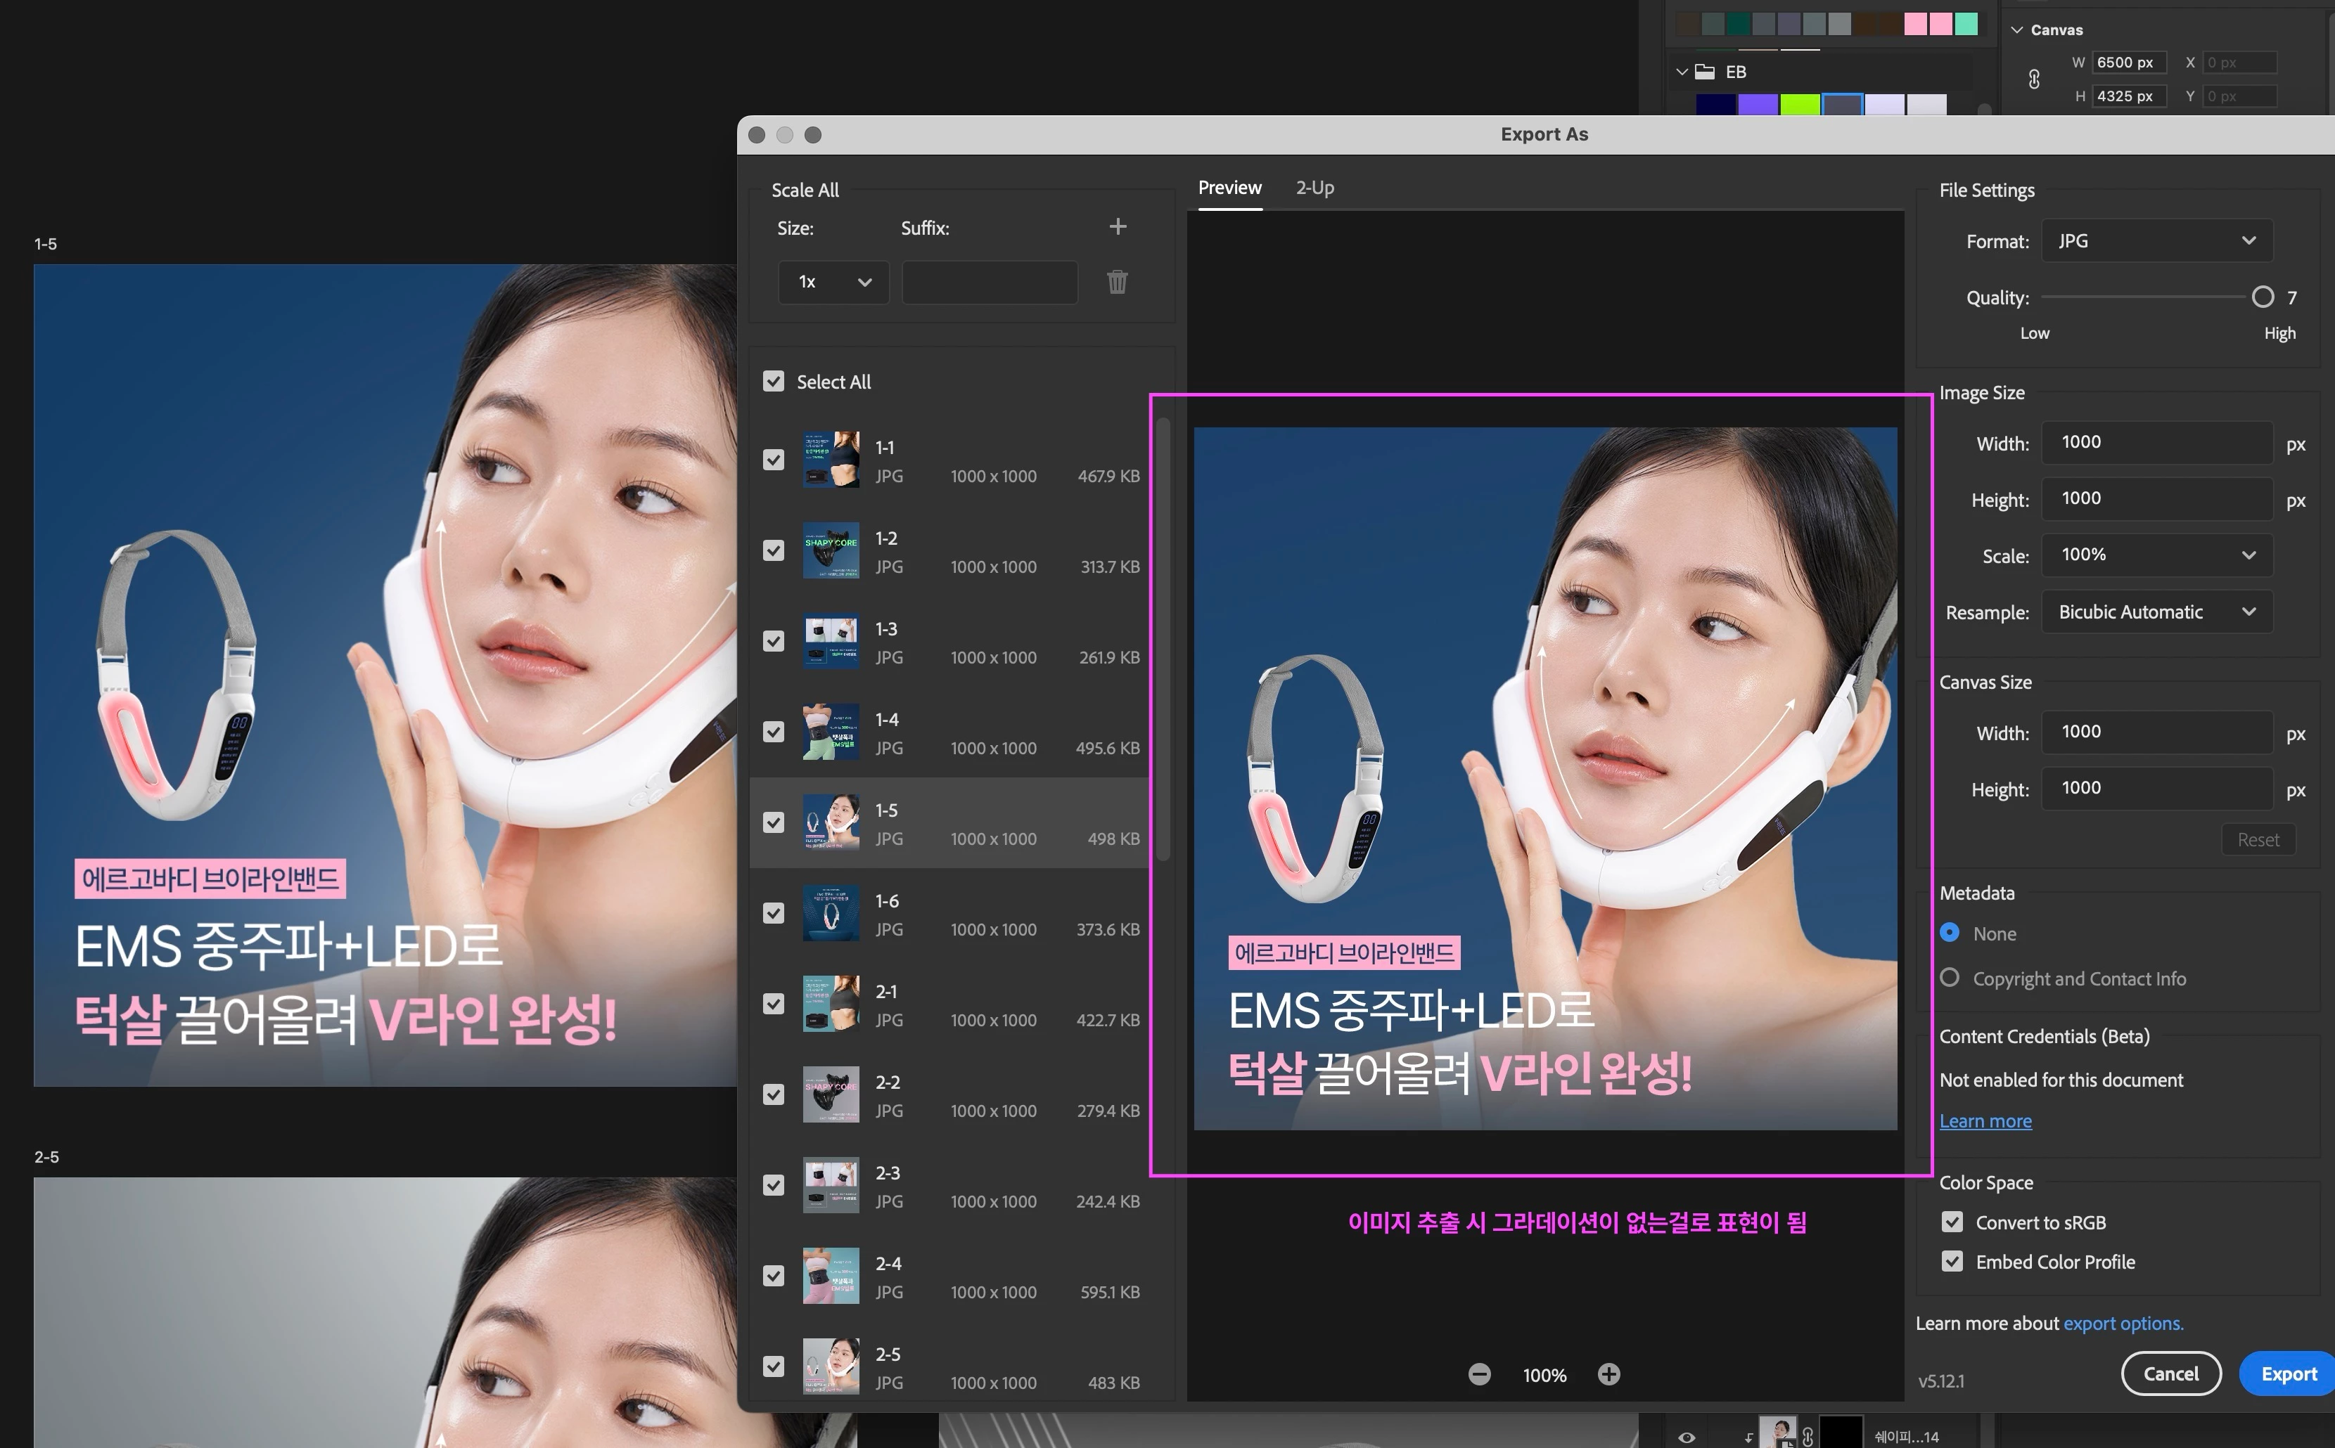Uncheck the Select All checkbox
This screenshot has width=2335, height=1448.
point(773,381)
